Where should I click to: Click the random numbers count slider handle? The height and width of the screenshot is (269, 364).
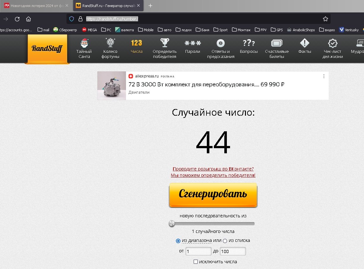[x=172, y=223]
